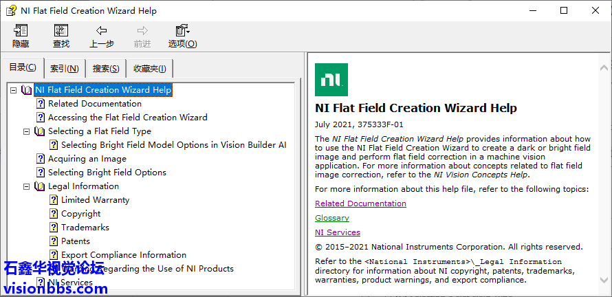Collapse the root NI Flat Field Creation Wizard Help node
The image size is (612, 297).
click(13, 90)
